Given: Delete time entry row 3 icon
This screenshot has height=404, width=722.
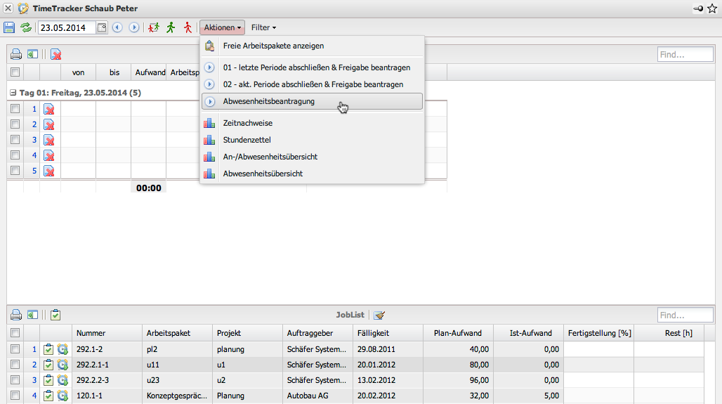Looking at the screenshot, I should click(49, 140).
